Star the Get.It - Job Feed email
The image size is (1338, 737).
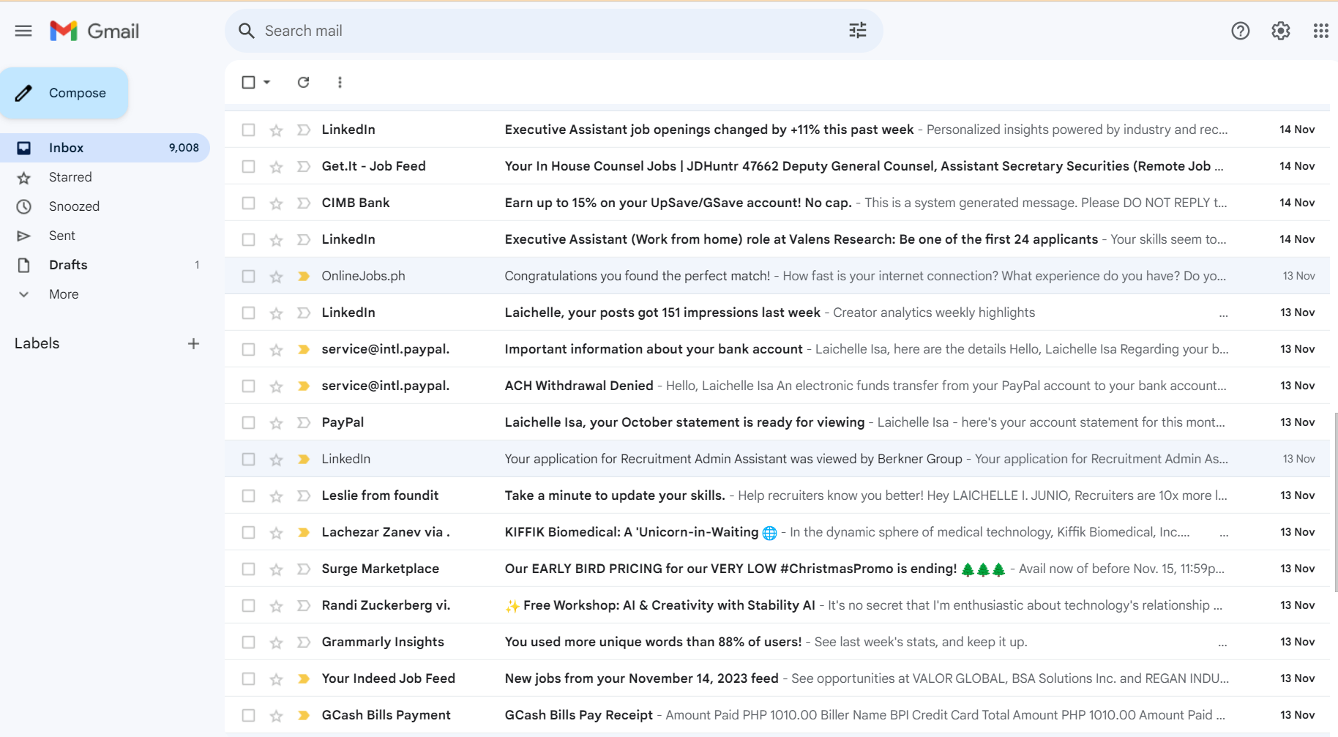276,167
